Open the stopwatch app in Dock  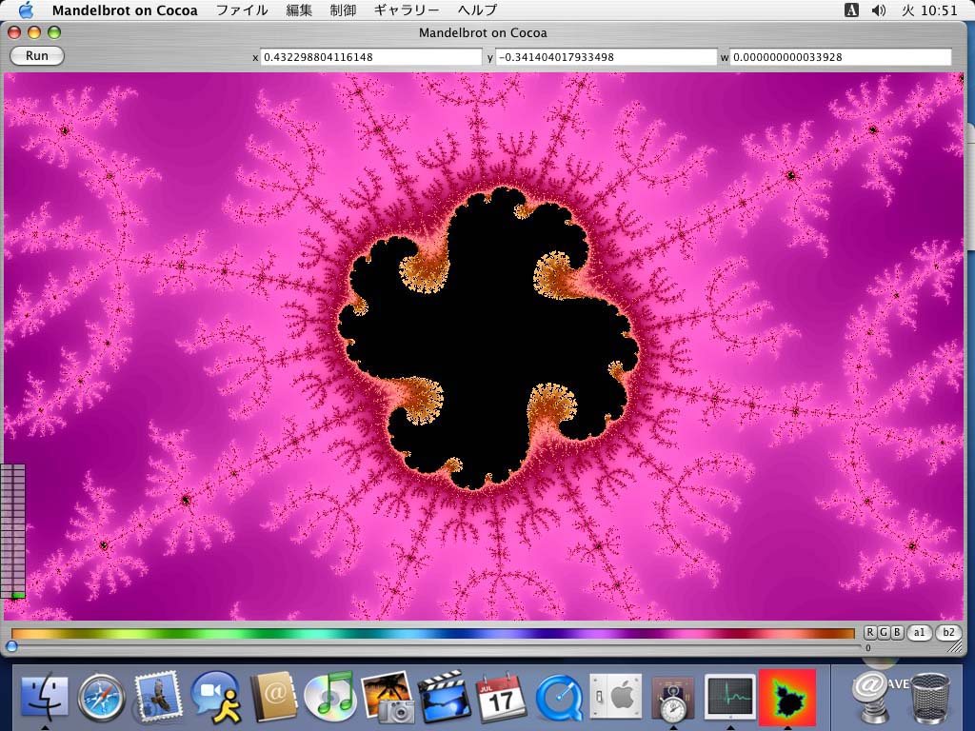(x=673, y=699)
